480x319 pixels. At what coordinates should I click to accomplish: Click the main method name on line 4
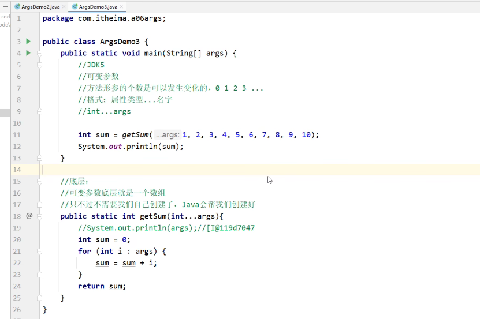152,53
